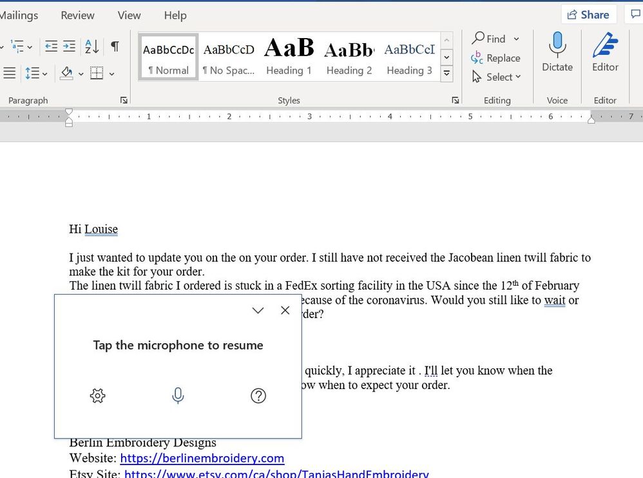Click the Dictate microphone icon in ribbon

[557, 45]
